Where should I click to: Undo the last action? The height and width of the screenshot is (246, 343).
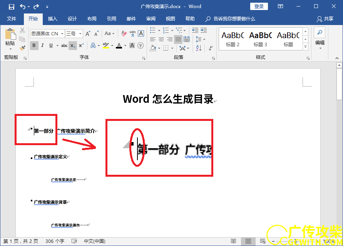[x=23, y=7]
